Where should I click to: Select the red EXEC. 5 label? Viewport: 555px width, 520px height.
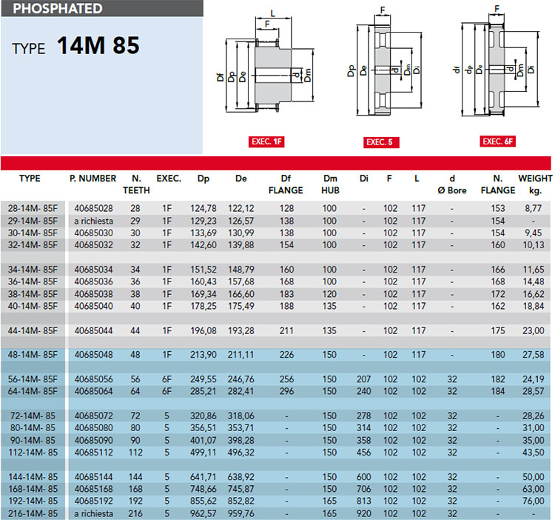pyautogui.click(x=381, y=142)
